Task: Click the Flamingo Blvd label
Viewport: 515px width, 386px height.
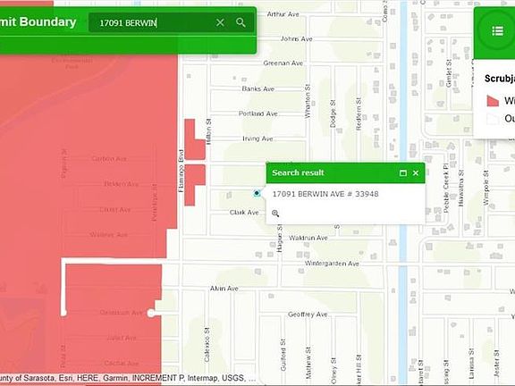Action: pyautogui.click(x=181, y=172)
